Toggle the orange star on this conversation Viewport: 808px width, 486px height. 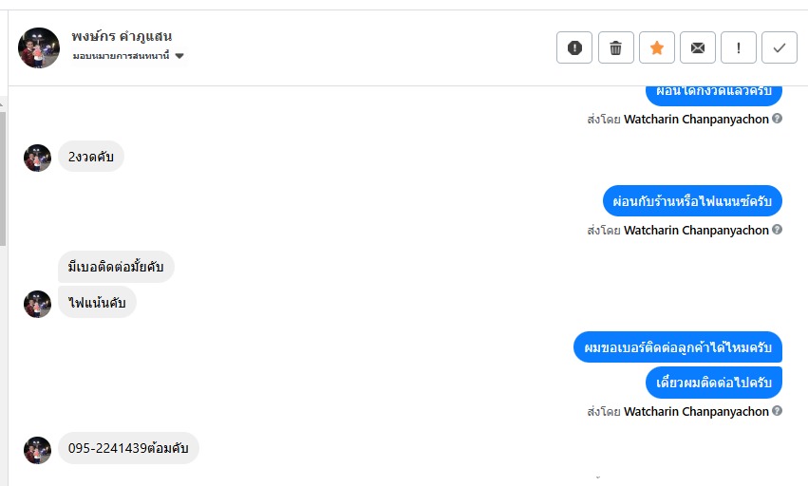tap(656, 47)
